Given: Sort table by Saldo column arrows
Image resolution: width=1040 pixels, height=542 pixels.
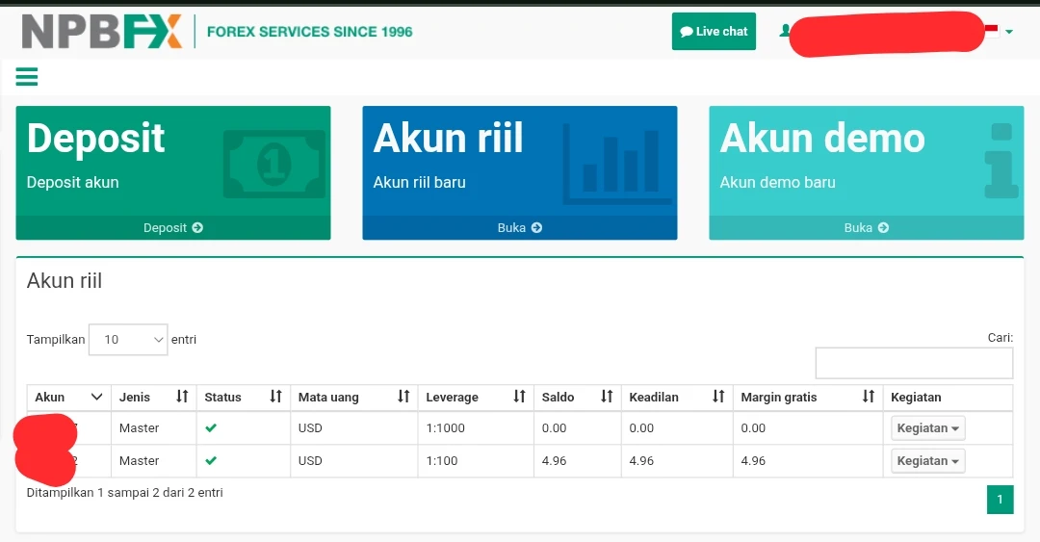Looking at the screenshot, I should click(x=607, y=397).
